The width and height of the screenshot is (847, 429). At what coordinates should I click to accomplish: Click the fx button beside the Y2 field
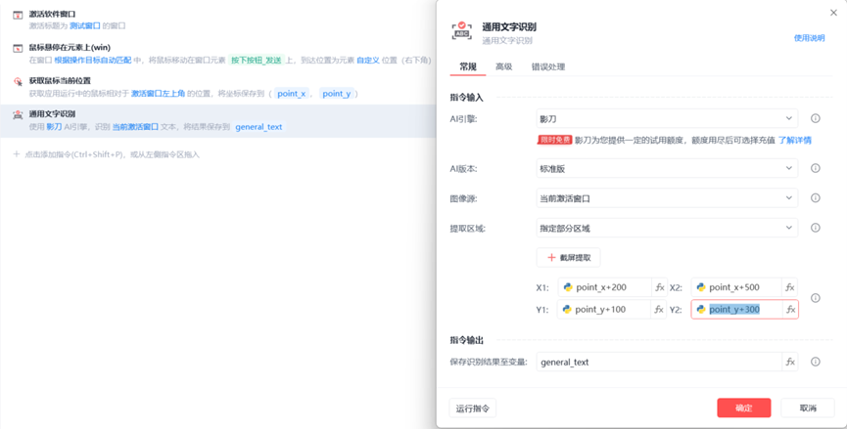pyautogui.click(x=790, y=310)
